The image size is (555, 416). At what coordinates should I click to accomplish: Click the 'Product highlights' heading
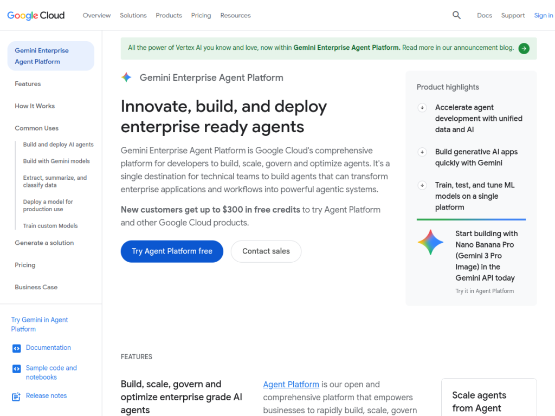(448, 87)
